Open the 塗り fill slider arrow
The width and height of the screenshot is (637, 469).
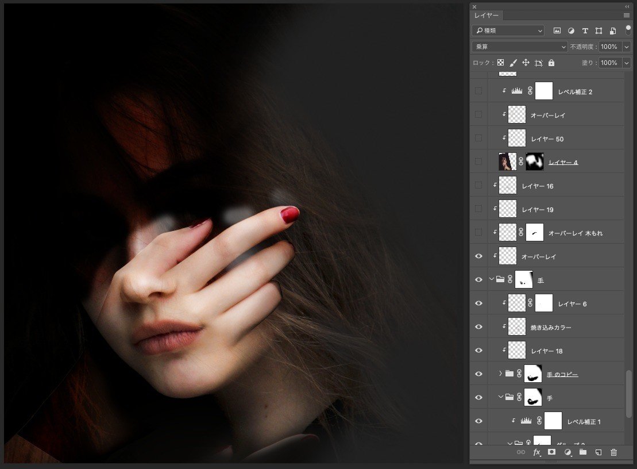(x=627, y=63)
